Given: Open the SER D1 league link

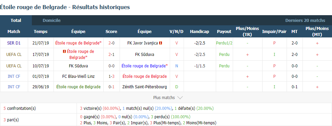Looking at the screenshot, I should [x=14, y=43].
